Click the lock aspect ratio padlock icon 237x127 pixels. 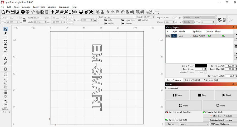tap(24, 20)
